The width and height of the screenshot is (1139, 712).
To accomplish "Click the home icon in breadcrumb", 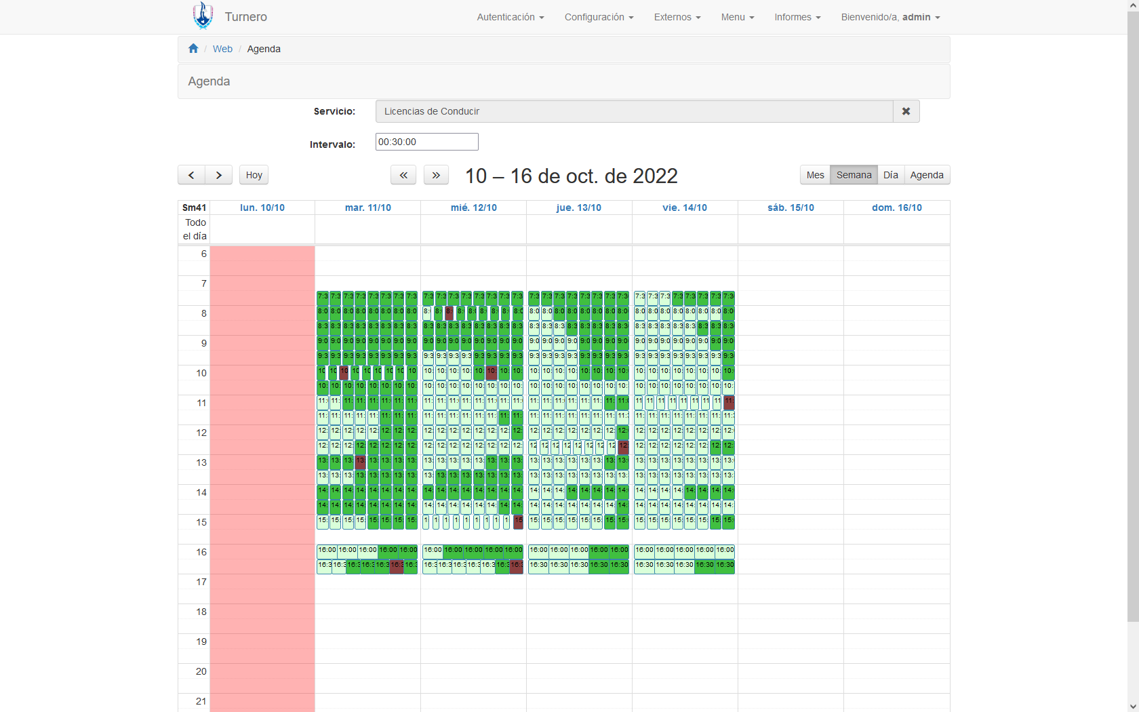I will (x=193, y=49).
